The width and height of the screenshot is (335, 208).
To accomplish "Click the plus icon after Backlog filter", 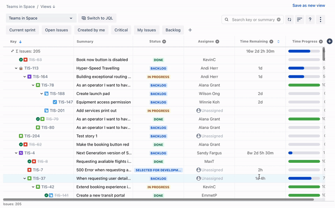I will click(x=190, y=30).
